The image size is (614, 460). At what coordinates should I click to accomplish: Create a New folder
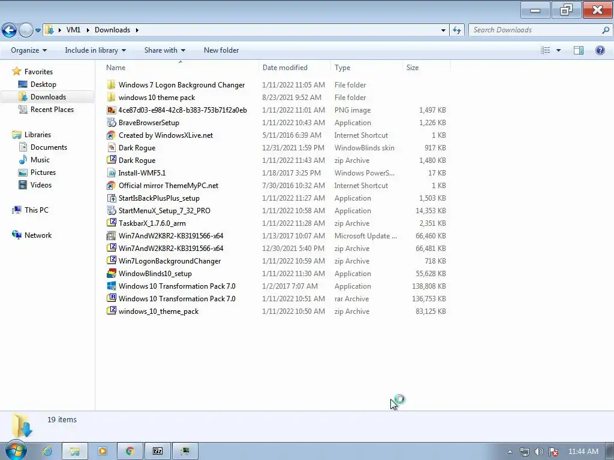point(221,50)
